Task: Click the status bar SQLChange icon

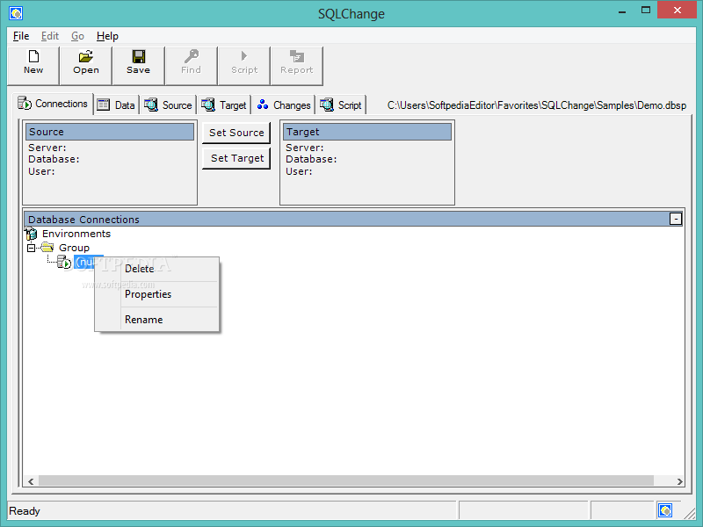Action: coord(665,510)
